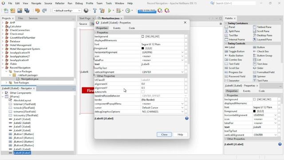Pick the Check Box component in Palette
Image resolution: width=284 pixels, height=160 pixels.
(x=263, y=52)
